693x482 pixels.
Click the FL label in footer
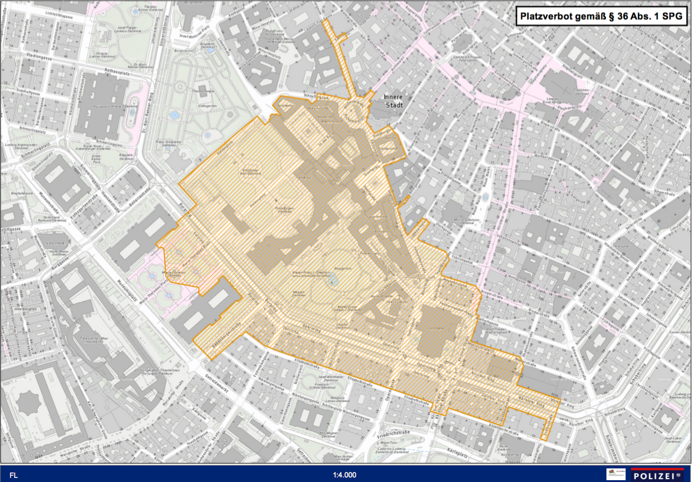pos(14,475)
